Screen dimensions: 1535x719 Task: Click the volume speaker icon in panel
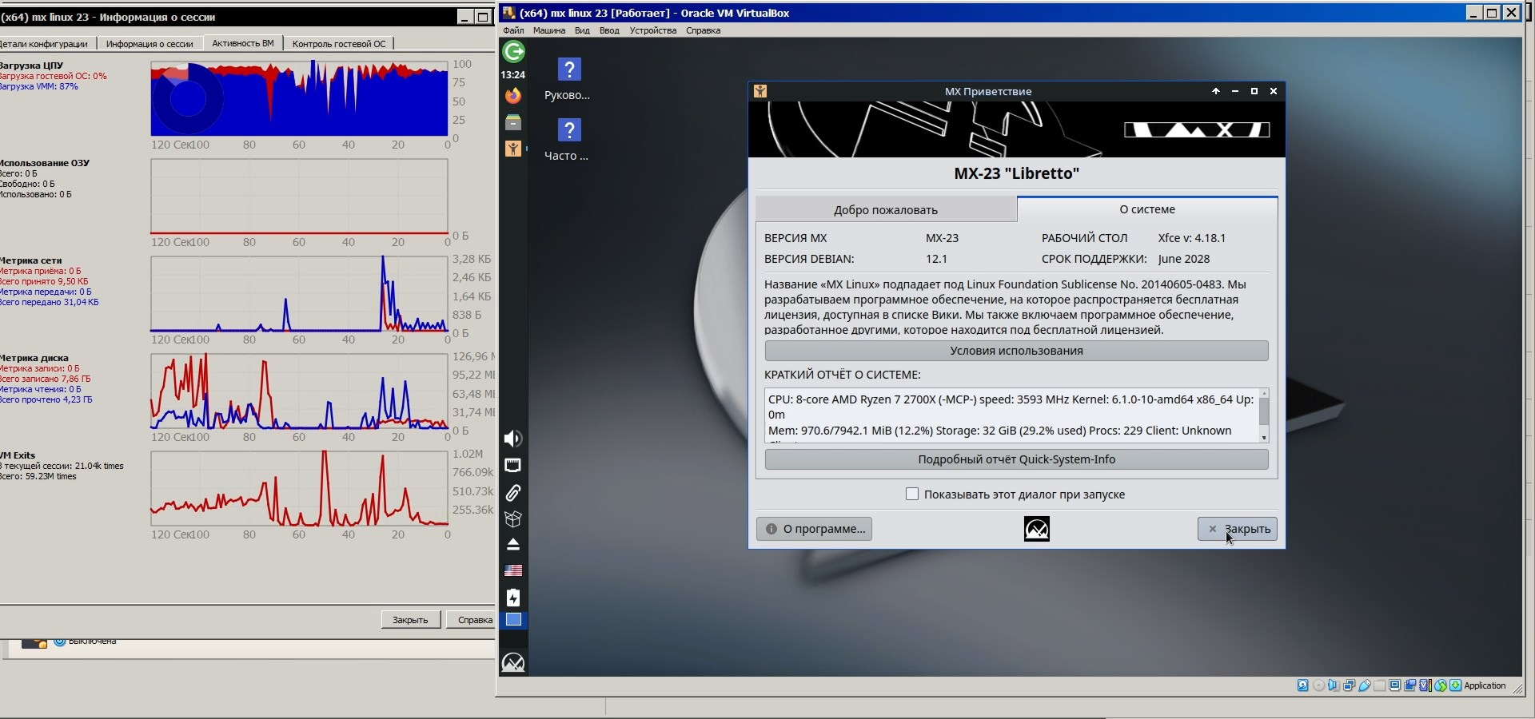[x=513, y=439]
